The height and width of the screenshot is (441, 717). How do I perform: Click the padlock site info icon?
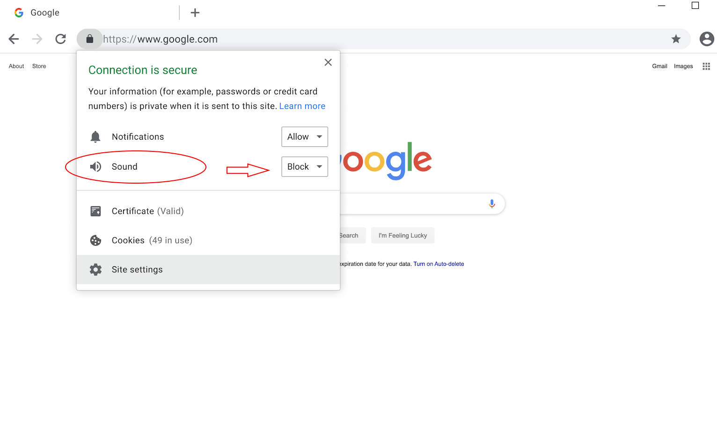[x=90, y=39]
